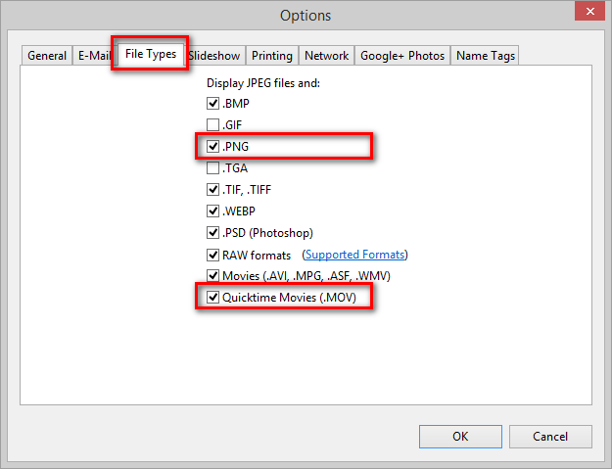Screen dimensions: 612x469
Task: Close the Options dialog
Action: click(590, 12)
